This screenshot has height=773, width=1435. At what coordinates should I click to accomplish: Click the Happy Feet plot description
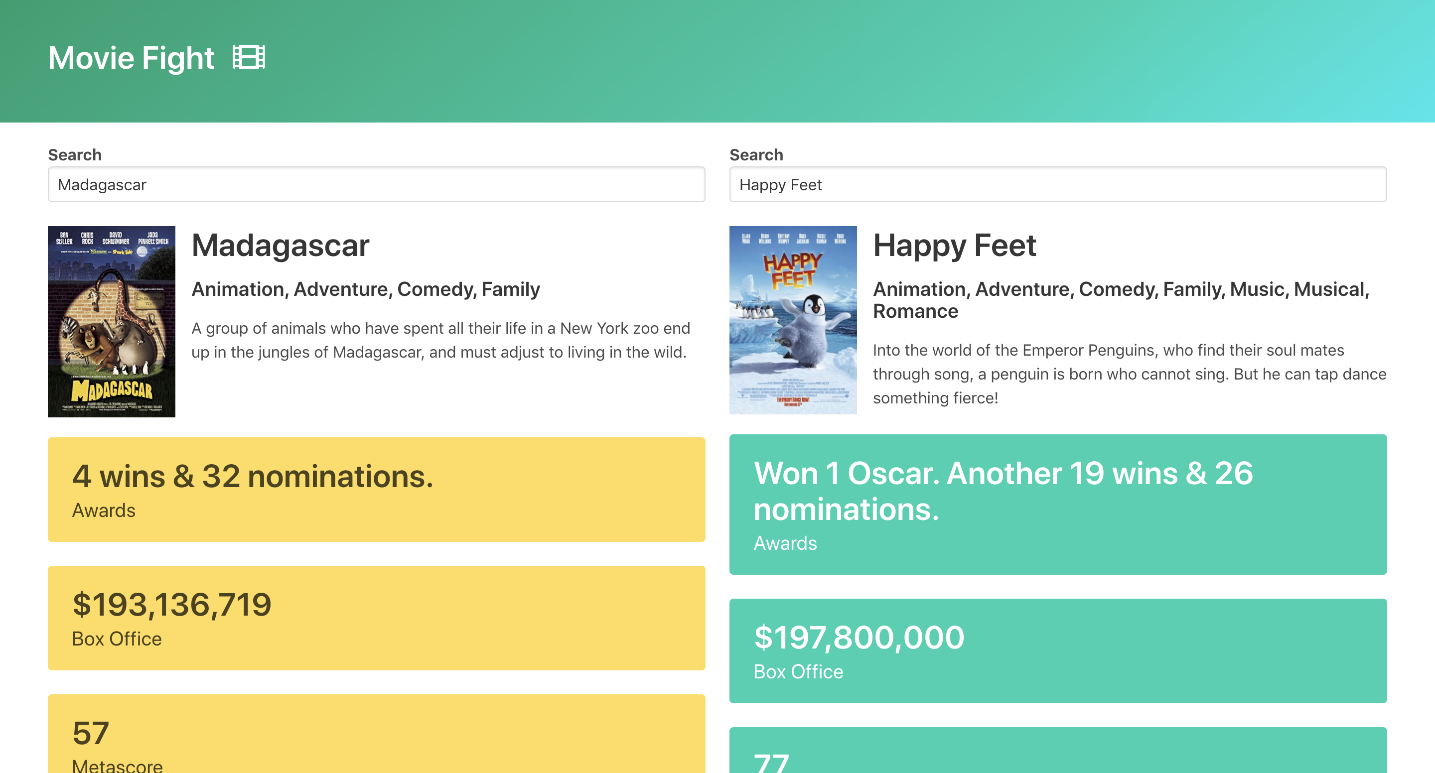(1129, 374)
